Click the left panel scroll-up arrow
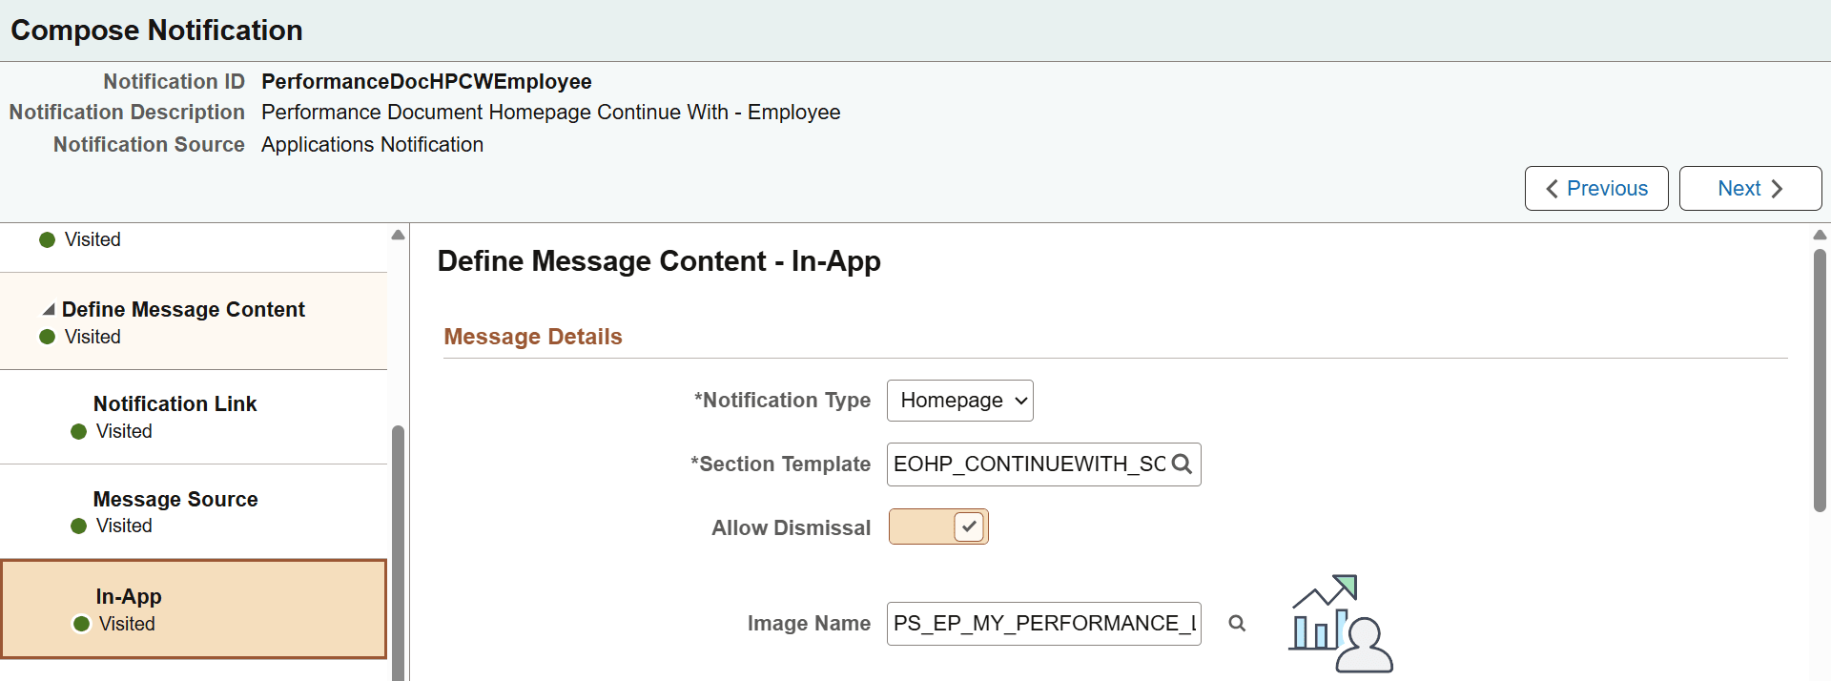The width and height of the screenshot is (1831, 681). pos(398,236)
